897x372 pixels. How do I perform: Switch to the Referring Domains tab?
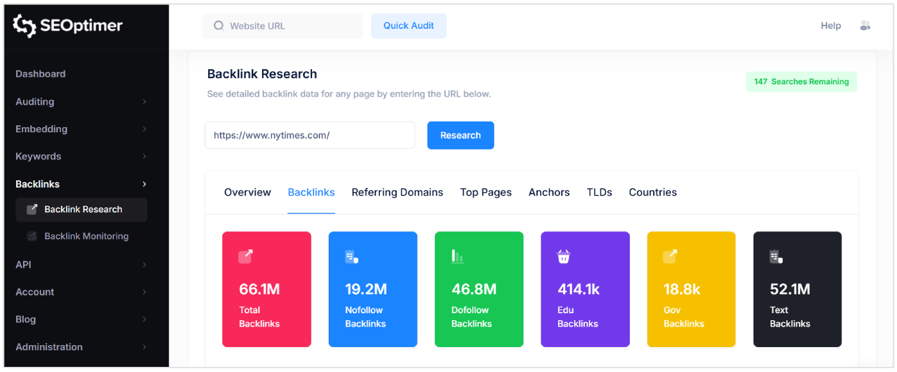click(x=397, y=192)
